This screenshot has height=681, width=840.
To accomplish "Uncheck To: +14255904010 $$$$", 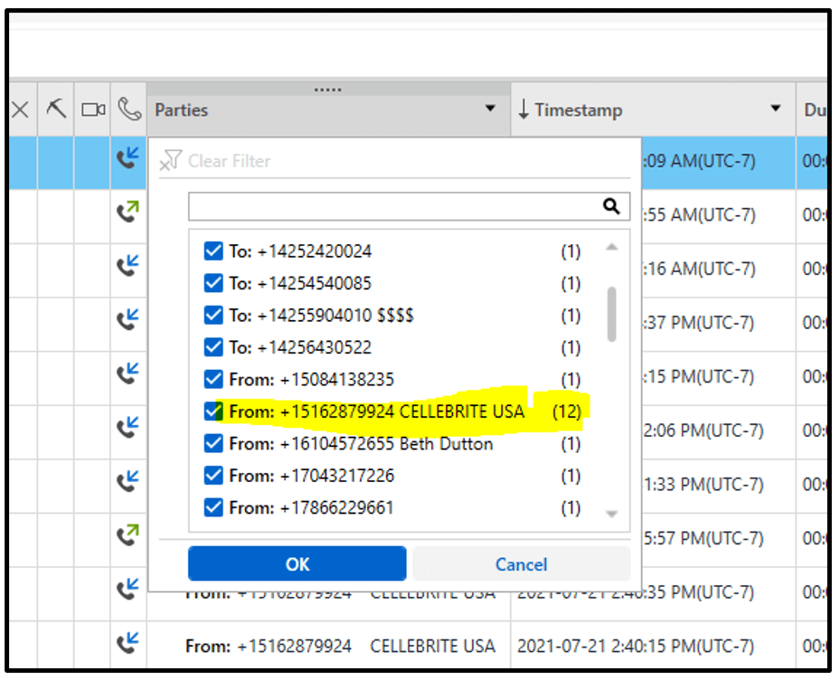I will tap(213, 315).
